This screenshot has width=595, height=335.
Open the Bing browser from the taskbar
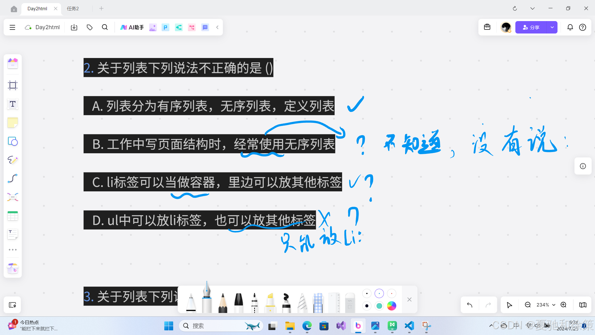pyautogui.click(x=358, y=326)
